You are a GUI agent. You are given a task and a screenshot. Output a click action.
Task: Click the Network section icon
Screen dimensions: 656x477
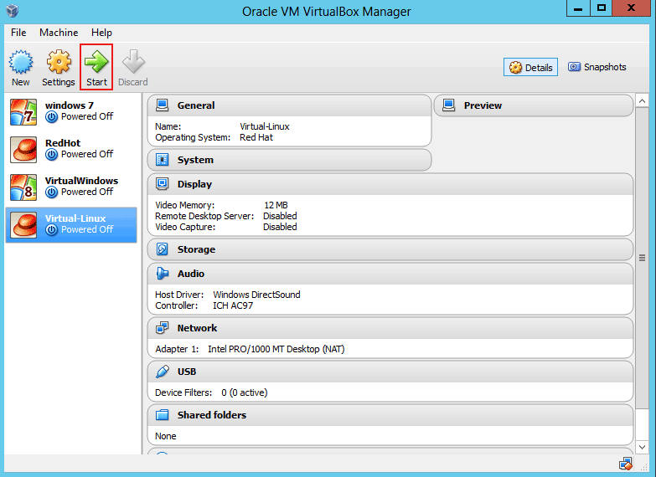(162, 328)
